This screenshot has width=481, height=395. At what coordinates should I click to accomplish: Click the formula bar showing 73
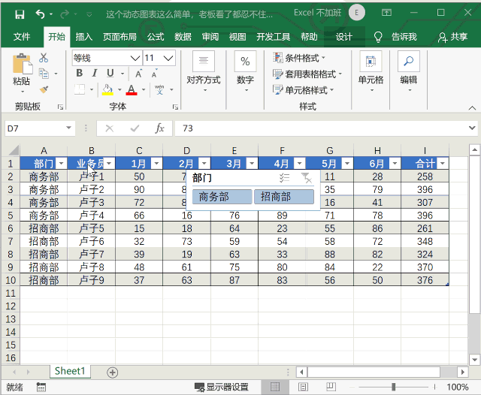point(321,128)
